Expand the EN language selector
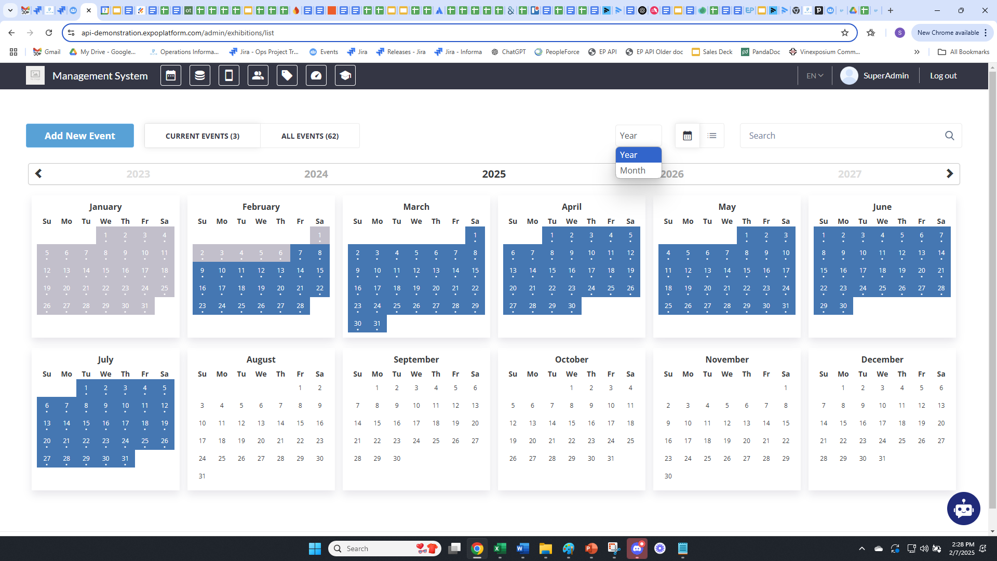The width and height of the screenshot is (997, 561). (814, 76)
